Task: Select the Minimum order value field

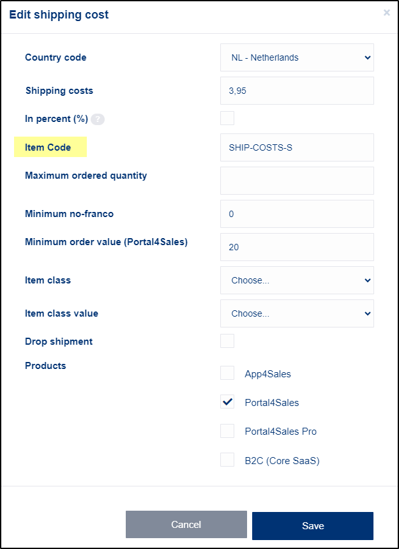Action: click(x=297, y=247)
